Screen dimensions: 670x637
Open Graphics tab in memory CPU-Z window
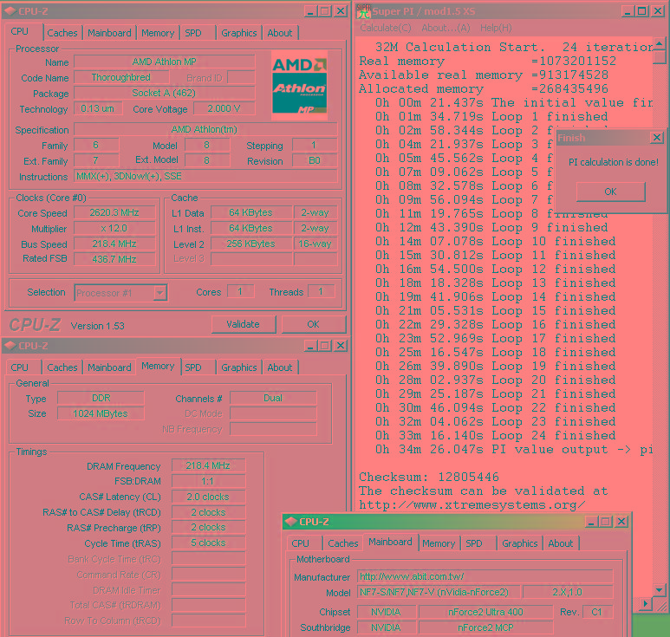(x=239, y=367)
